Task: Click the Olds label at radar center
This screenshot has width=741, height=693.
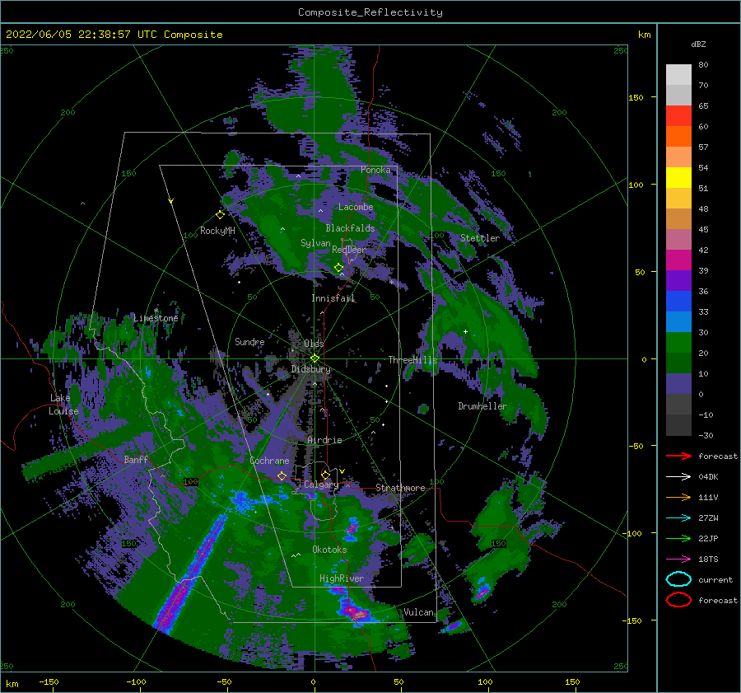Action: (x=314, y=344)
